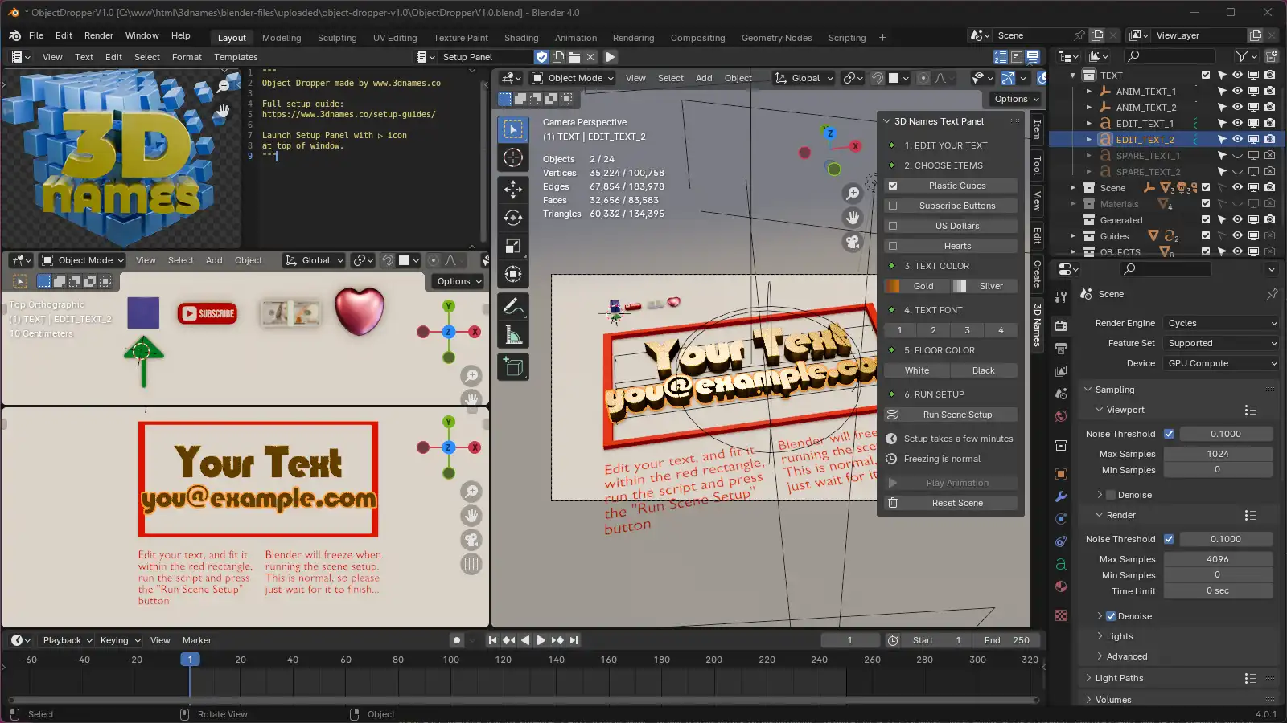Open the Render menu

[x=99, y=35]
